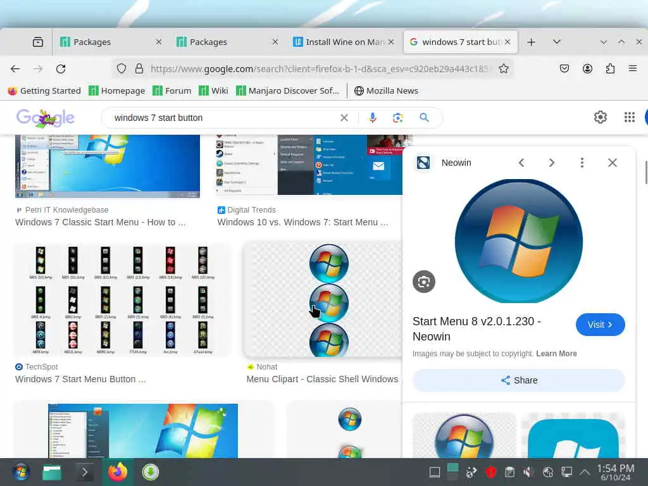Open the start orb application launcher in taskbar
648x486 pixels.
point(21,472)
